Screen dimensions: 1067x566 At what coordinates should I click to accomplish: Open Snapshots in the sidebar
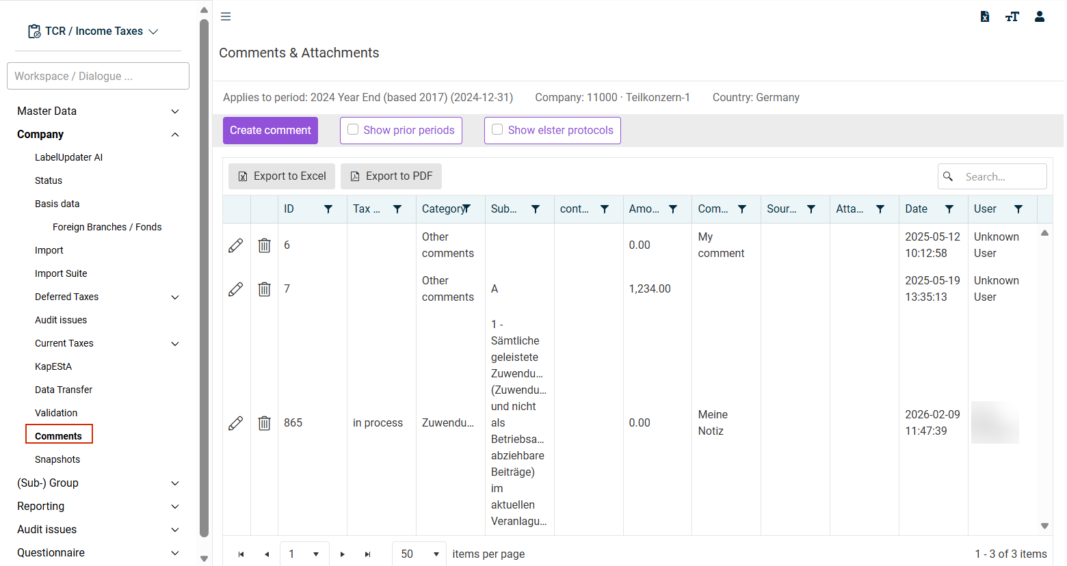click(x=57, y=459)
